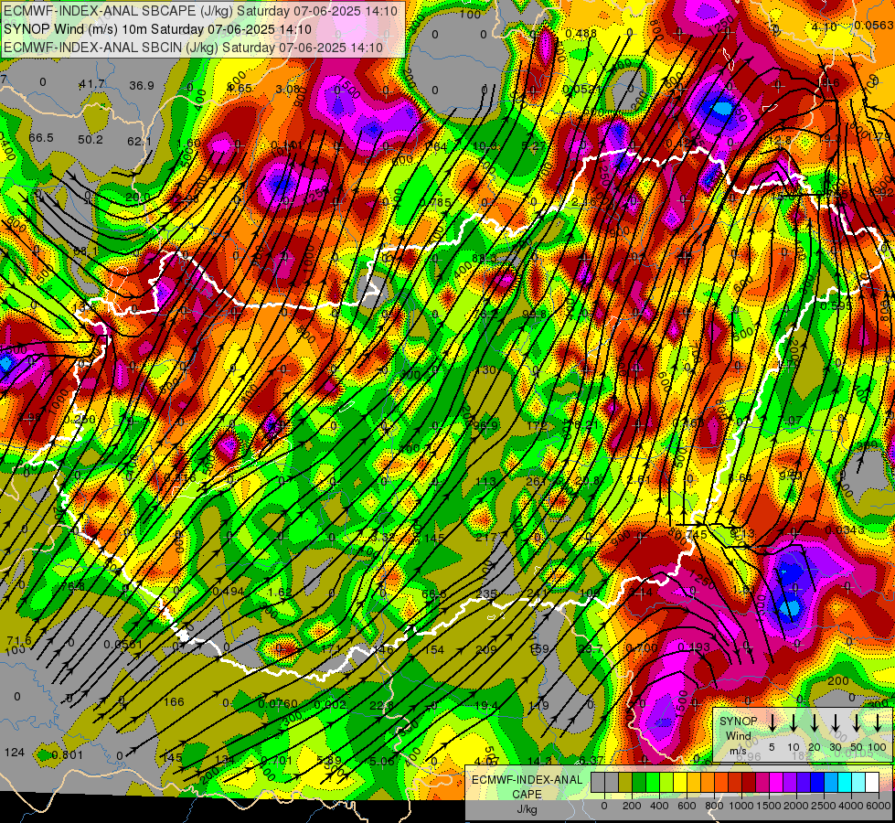Click the '124' value on the map
The height and width of the screenshot is (823, 895).
tap(15, 753)
